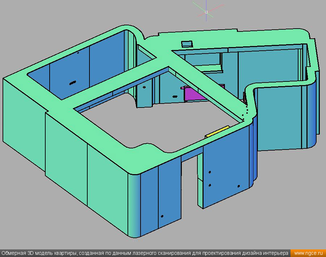Select the yellow bar on wall edge
326x257 pixels.
coord(217,132)
